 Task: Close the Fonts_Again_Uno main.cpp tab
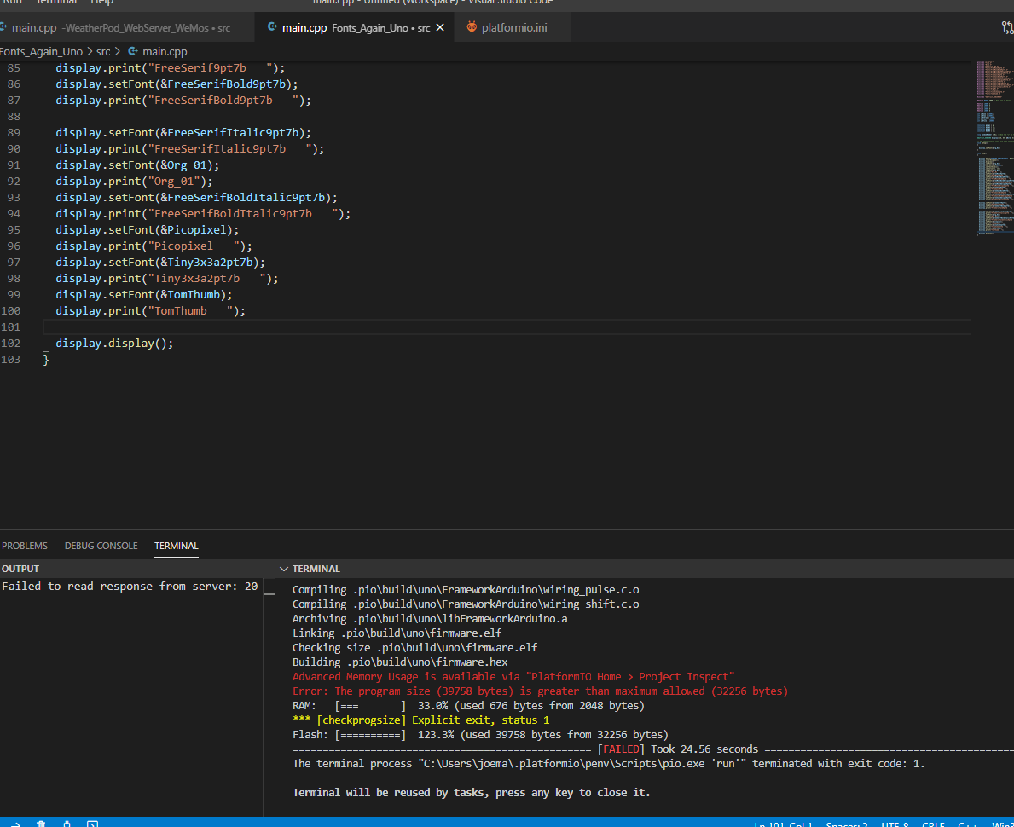[440, 28]
